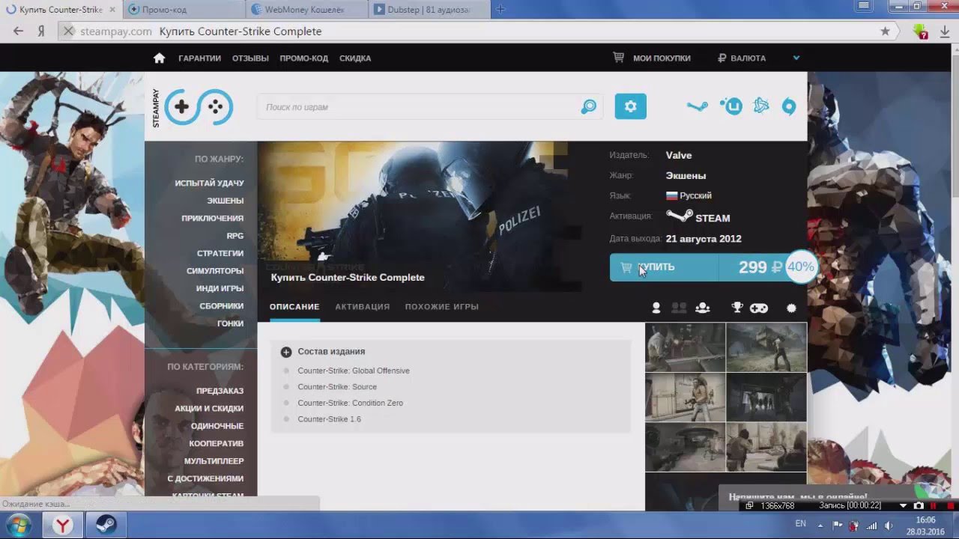Stop page loading with X button

click(67, 31)
